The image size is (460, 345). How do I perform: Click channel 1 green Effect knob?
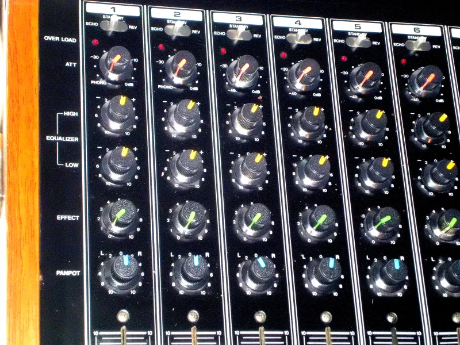[120, 216]
